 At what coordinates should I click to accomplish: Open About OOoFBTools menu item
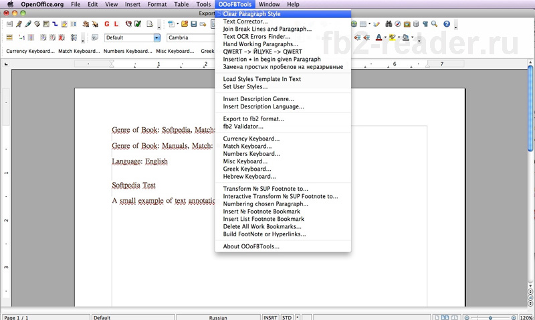[x=283, y=246]
